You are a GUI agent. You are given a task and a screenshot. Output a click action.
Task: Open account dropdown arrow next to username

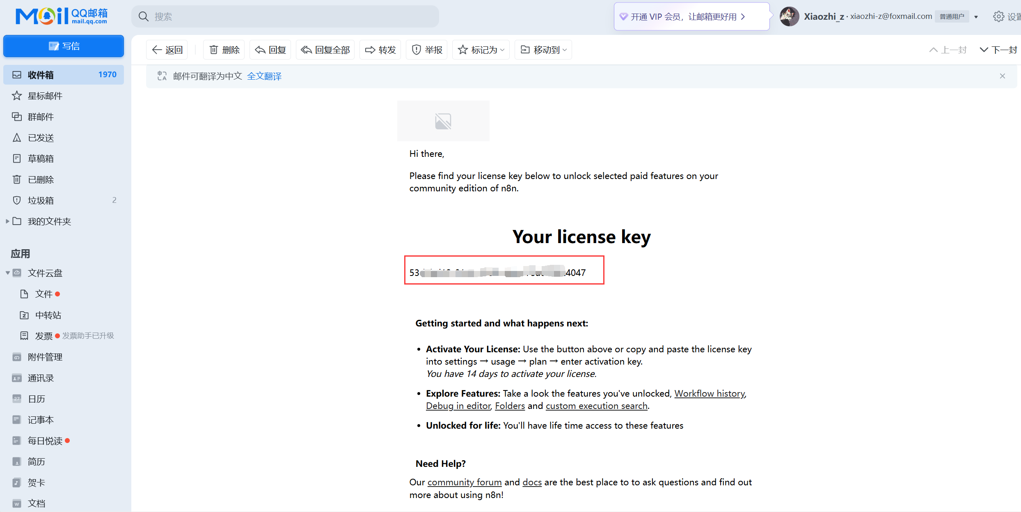(976, 17)
